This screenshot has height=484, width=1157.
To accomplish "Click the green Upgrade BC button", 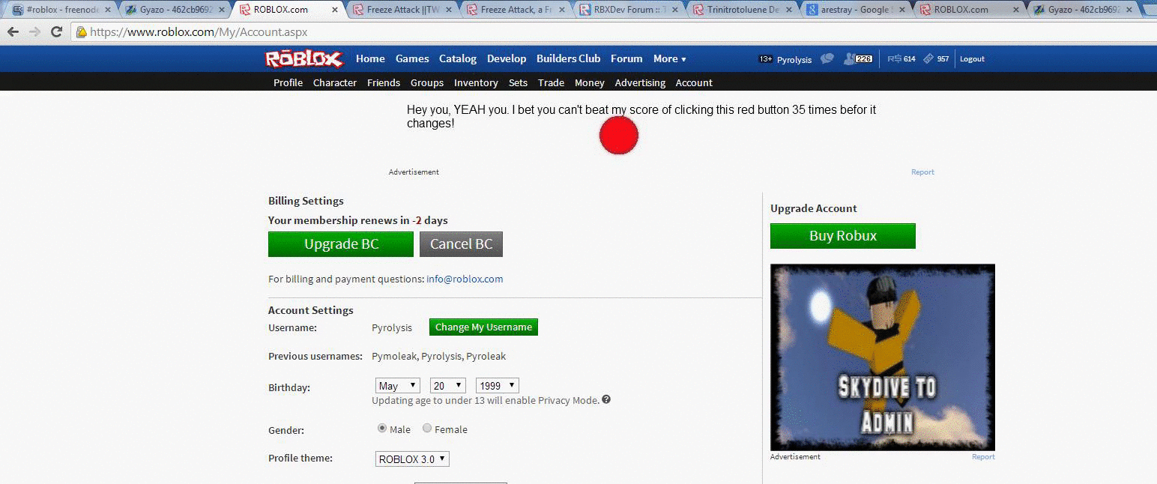I will pyautogui.click(x=341, y=244).
